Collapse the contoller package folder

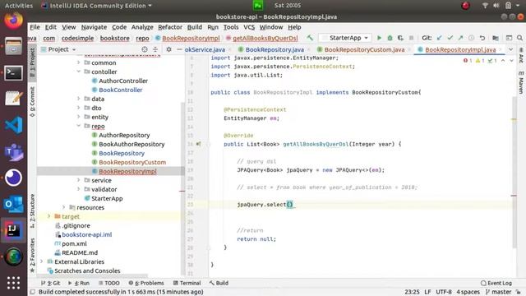(79, 72)
